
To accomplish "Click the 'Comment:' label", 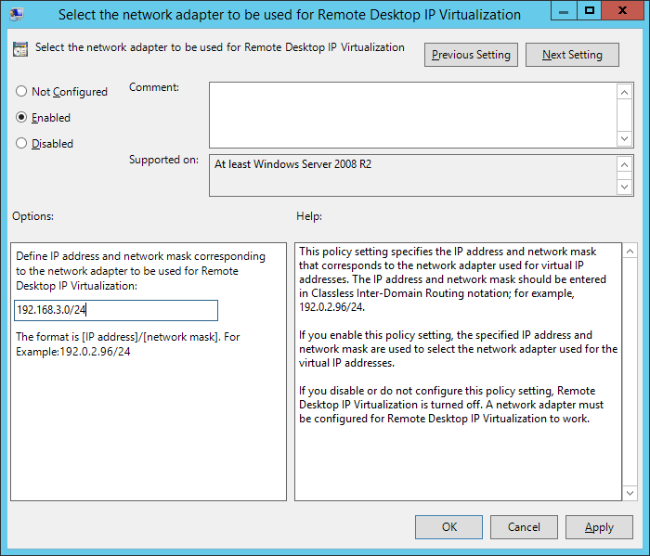I will pyautogui.click(x=154, y=87).
